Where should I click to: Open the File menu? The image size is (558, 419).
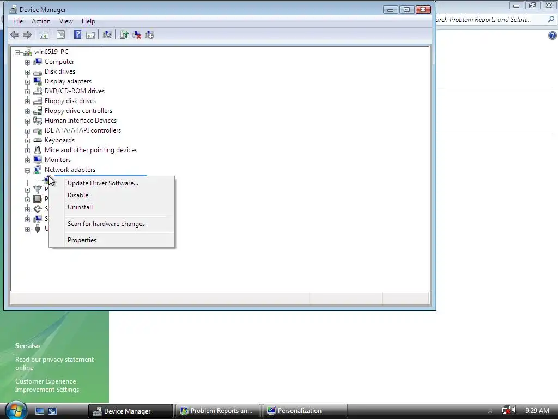pos(18,21)
